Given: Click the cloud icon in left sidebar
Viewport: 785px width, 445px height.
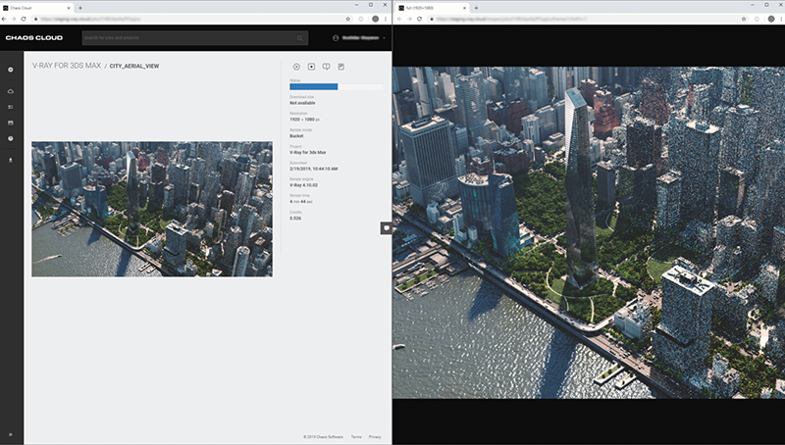Looking at the screenshot, I should pos(11,90).
